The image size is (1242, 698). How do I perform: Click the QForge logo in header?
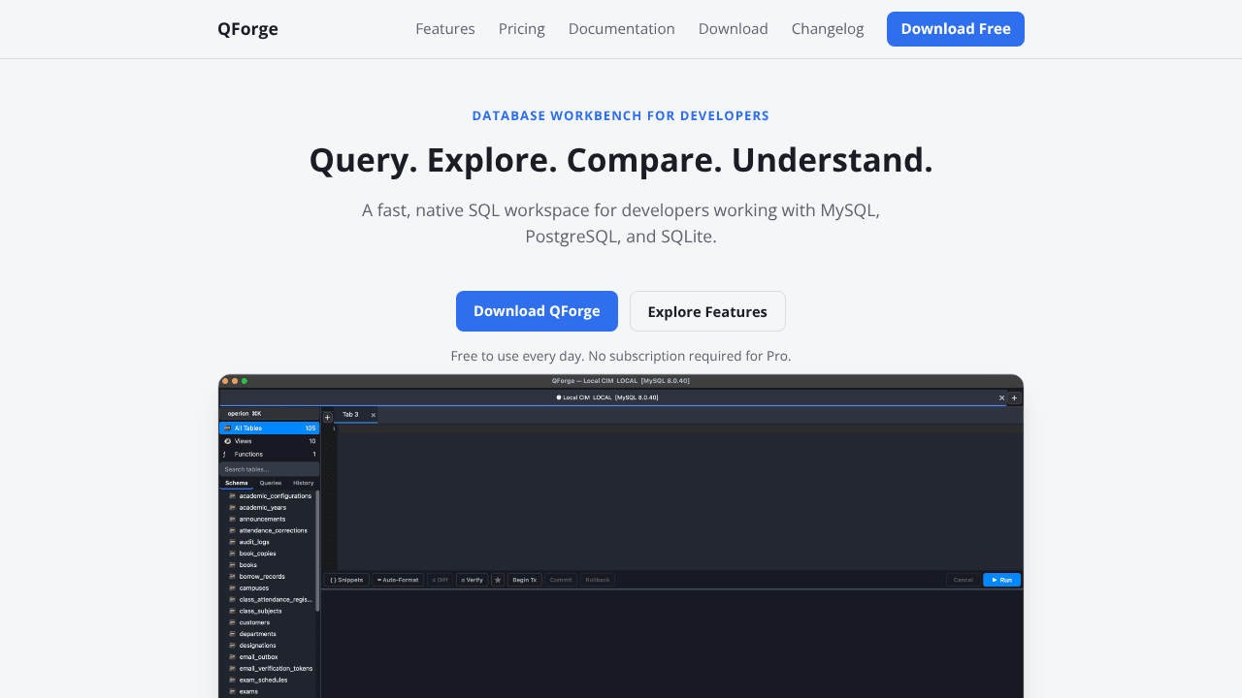[247, 29]
